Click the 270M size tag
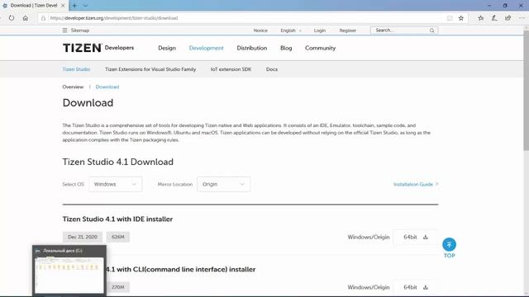This screenshot has width=529, height=297. click(117, 287)
